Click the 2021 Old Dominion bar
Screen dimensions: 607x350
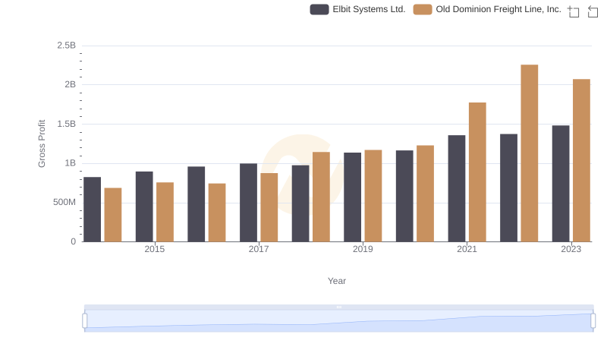477,172
